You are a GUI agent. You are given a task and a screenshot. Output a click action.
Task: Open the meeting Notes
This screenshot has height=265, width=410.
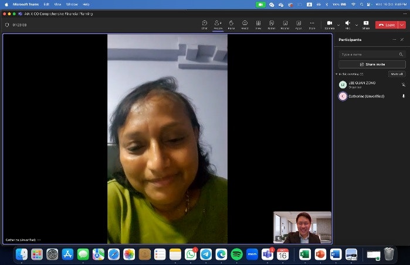(272, 24)
